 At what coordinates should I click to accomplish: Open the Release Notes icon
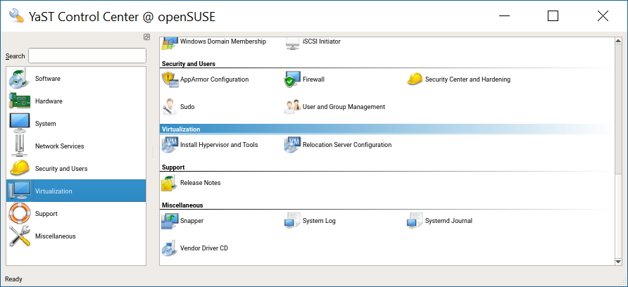pyautogui.click(x=170, y=182)
